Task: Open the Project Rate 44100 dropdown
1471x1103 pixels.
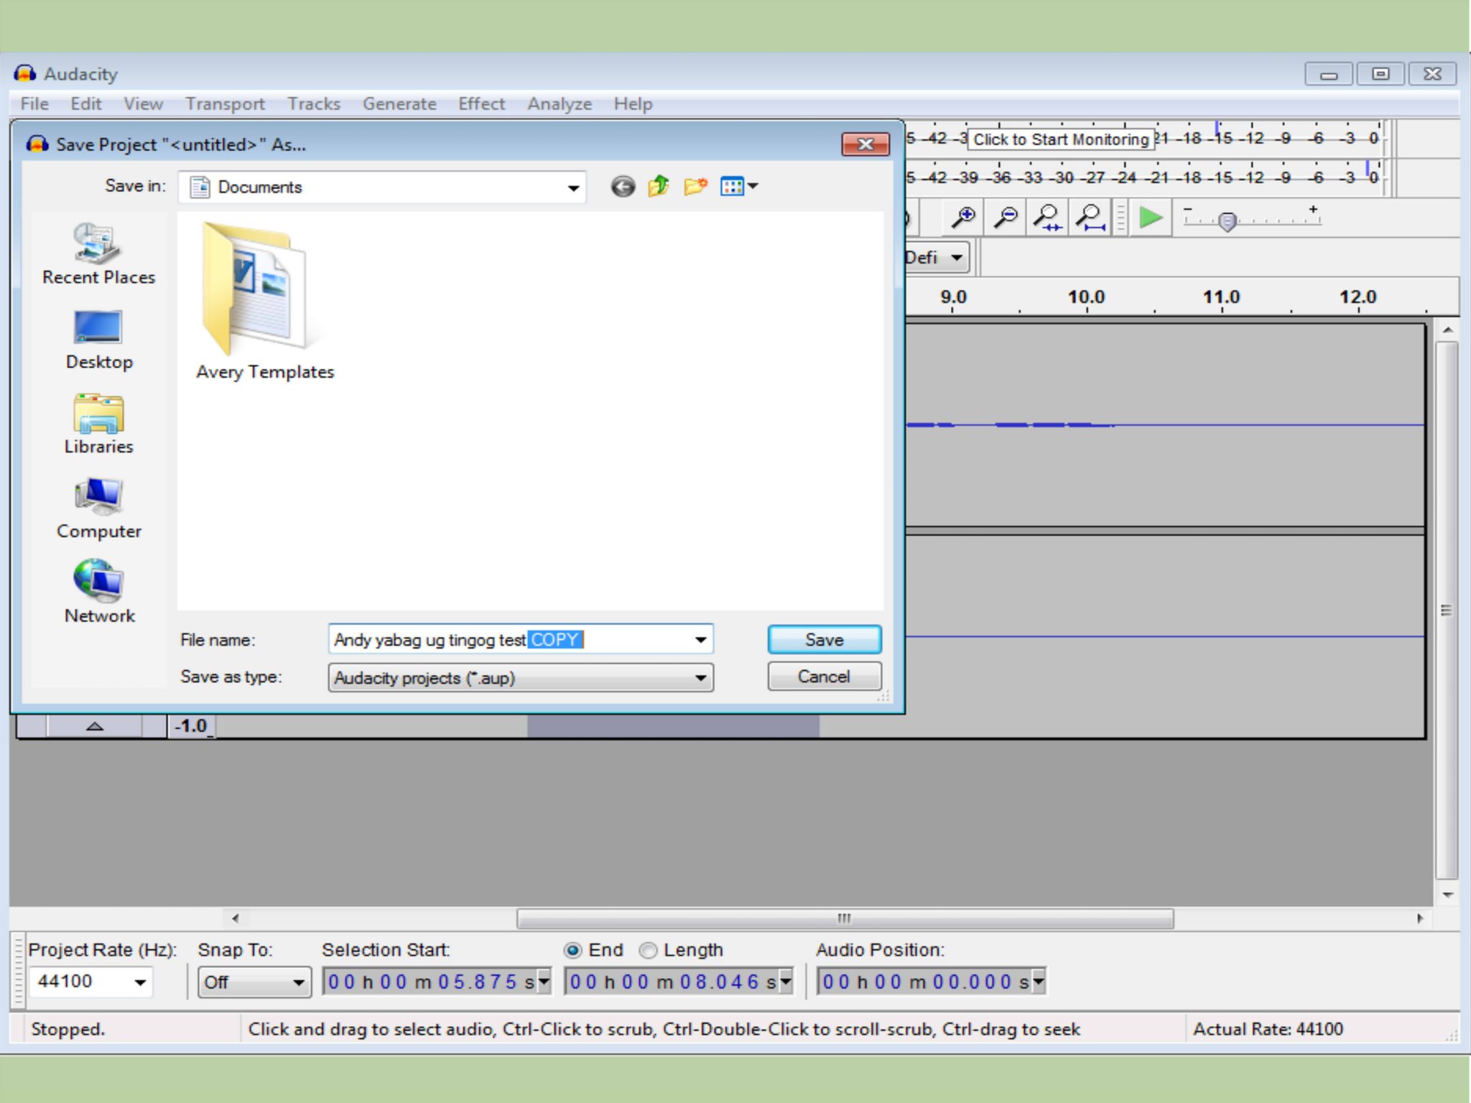Action: [x=140, y=982]
